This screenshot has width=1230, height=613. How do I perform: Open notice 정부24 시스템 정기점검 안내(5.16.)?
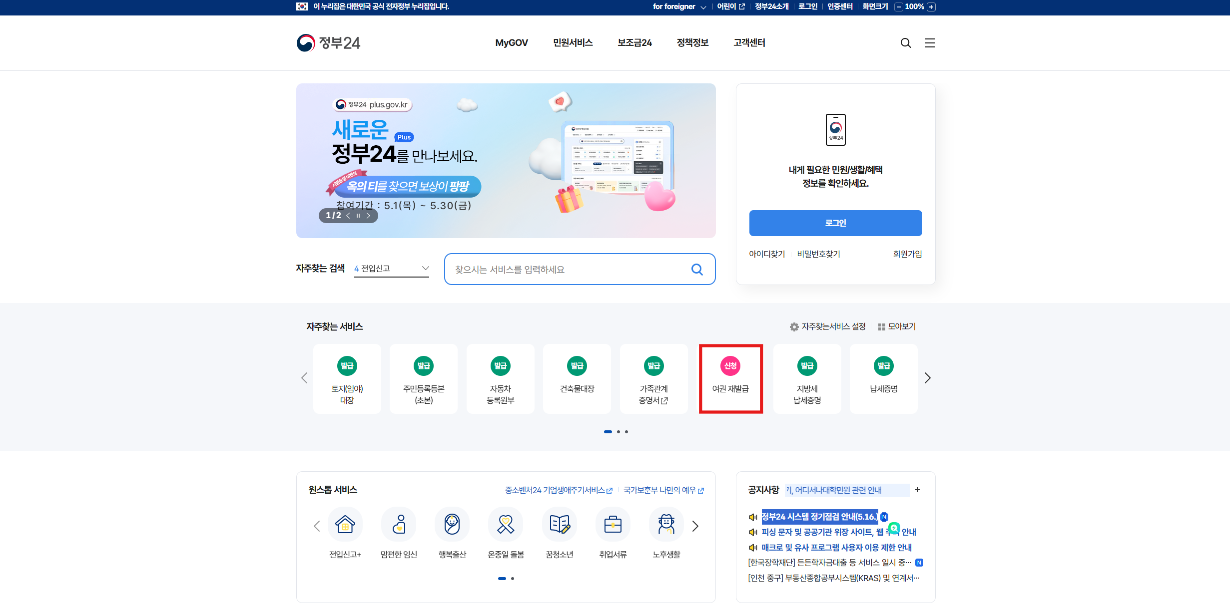pyautogui.click(x=819, y=517)
